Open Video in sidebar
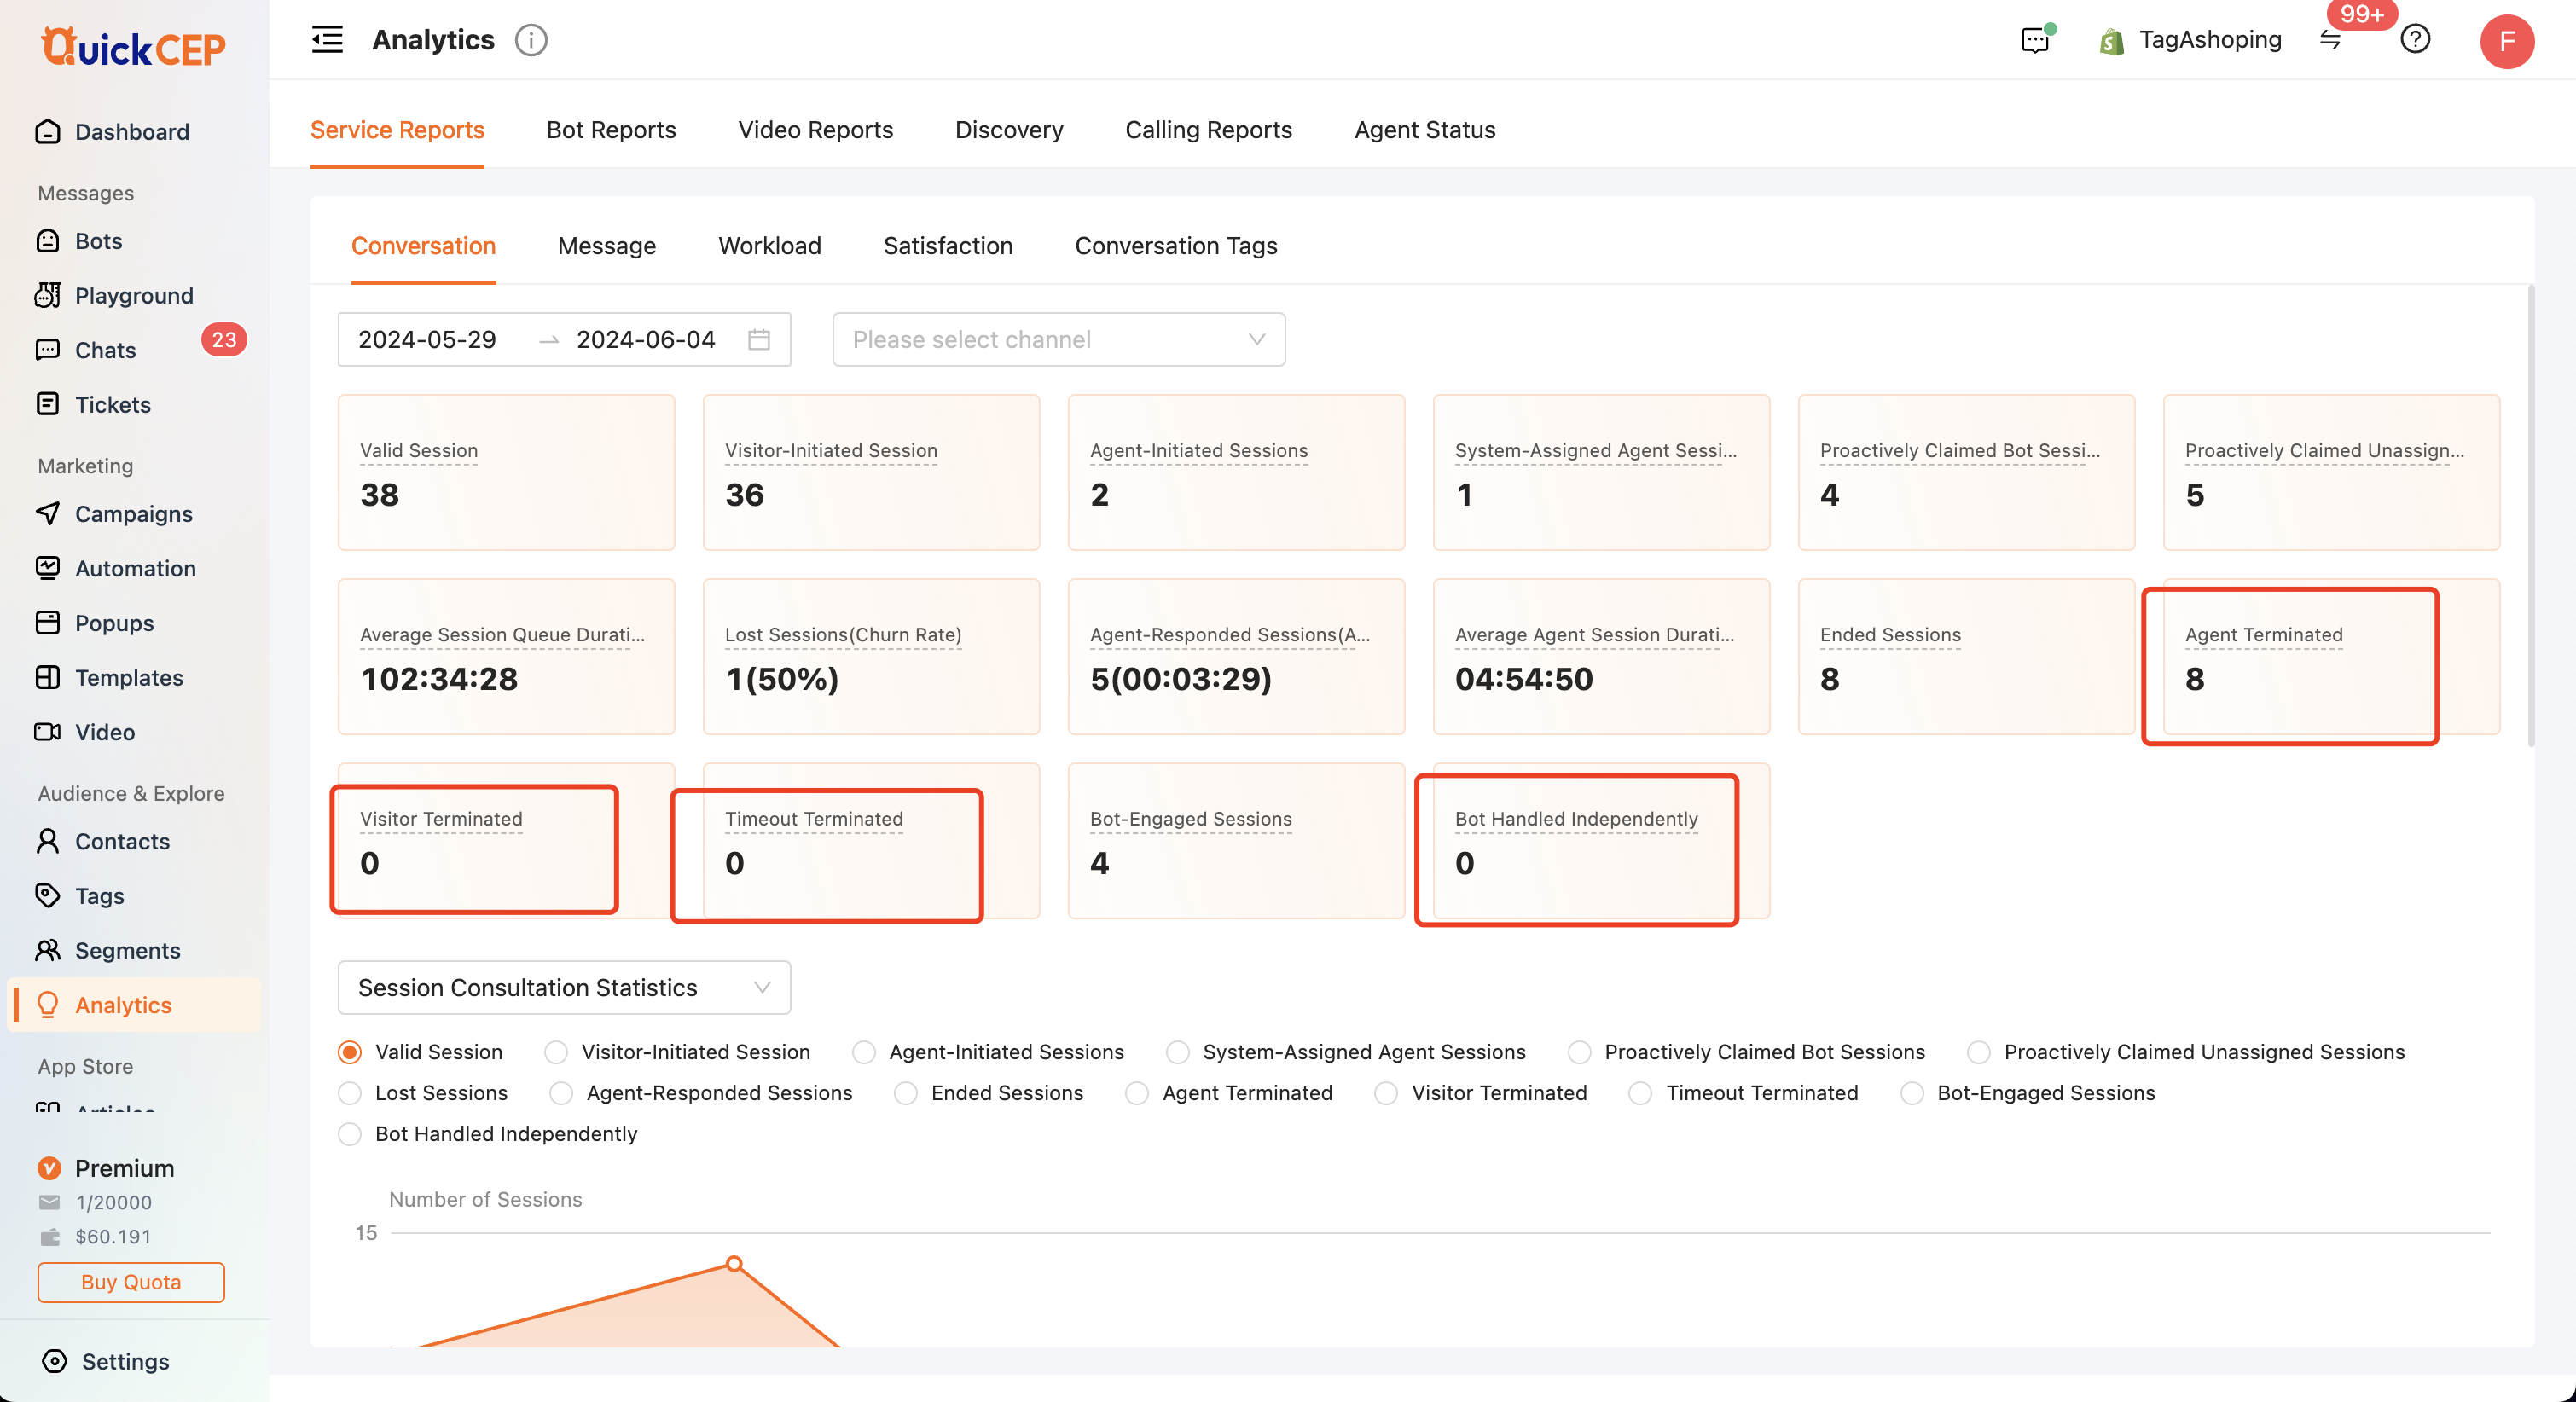 104,732
